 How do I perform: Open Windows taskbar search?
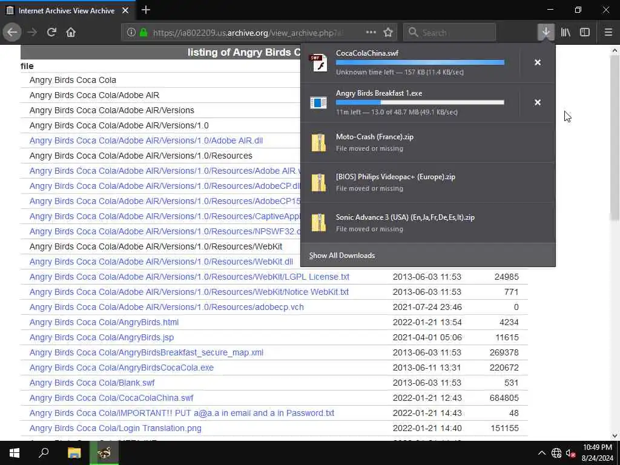tap(44, 453)
